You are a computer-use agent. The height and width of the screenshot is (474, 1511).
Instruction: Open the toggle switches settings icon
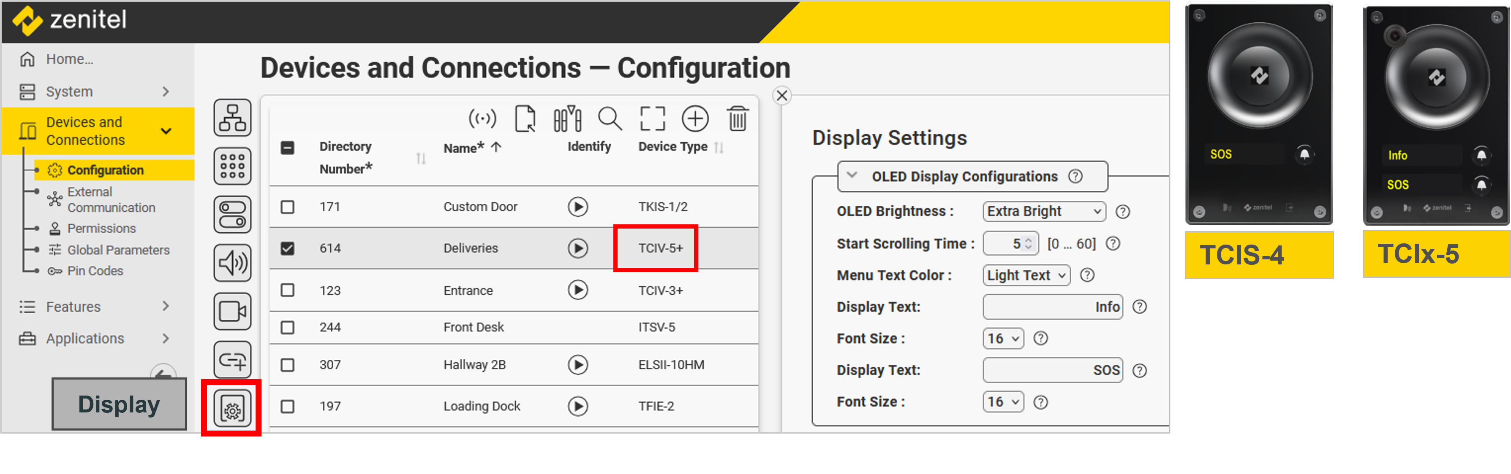point(233,215)
